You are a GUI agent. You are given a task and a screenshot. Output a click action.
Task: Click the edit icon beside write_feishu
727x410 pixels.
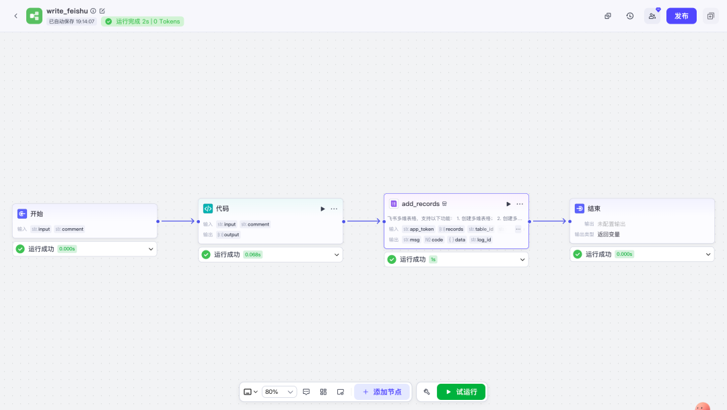tap(102, 11)
